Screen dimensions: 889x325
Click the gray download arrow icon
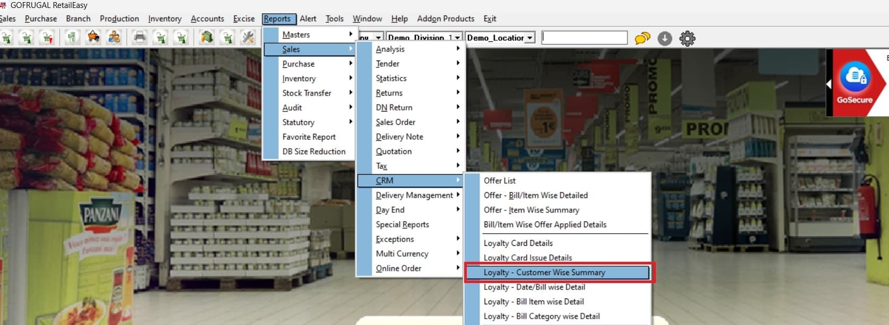[664, 38]
